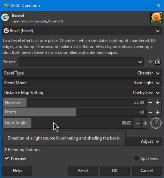Click the Depth slider bar
Viewport: 164px width, 178px height.
75,112
